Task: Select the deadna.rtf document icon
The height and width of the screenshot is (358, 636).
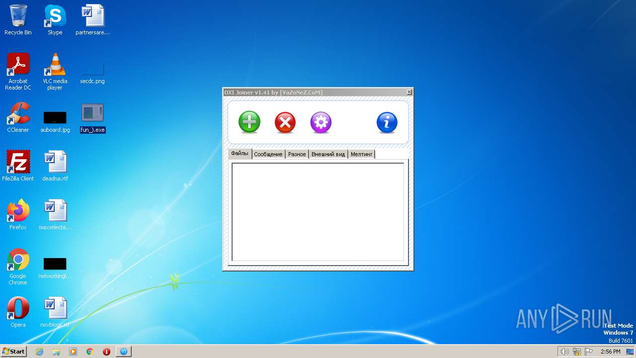Action: tap(55, 166)
